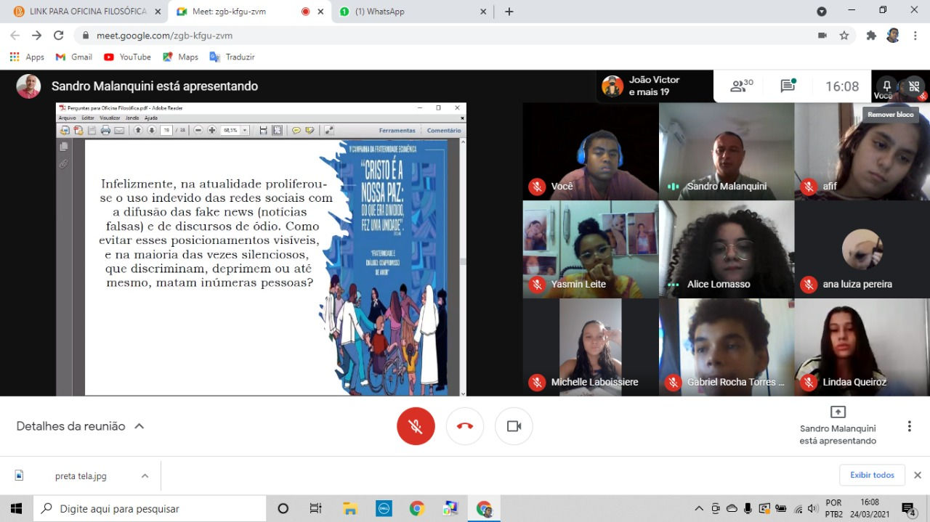930x522 pixels.
Task: Zoom in with plus icon in Adobe Reader
Action: pyautogui.click(x=212, y=130)
